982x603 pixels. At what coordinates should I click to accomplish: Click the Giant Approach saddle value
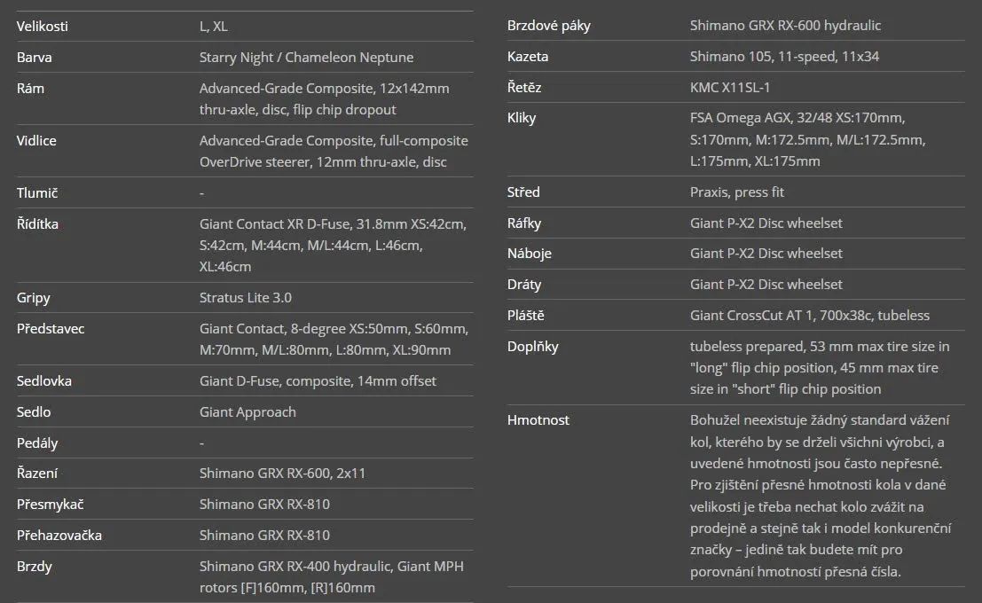tap(247, 412)
